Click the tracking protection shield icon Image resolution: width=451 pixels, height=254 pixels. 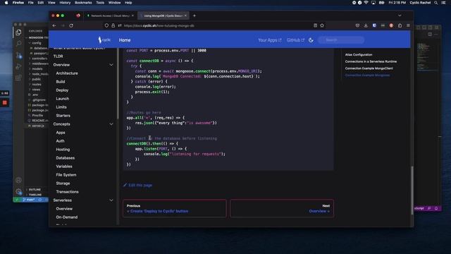point(106,25)
